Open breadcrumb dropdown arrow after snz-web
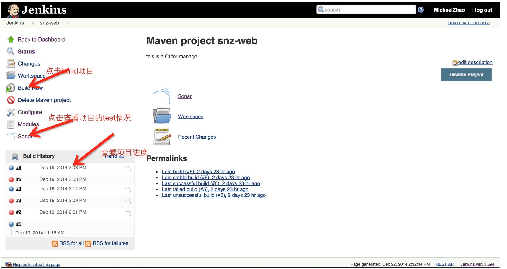Image resolution: width=507 pixels, height=269 pixels. pyautogui.click(x=68, y=23)
